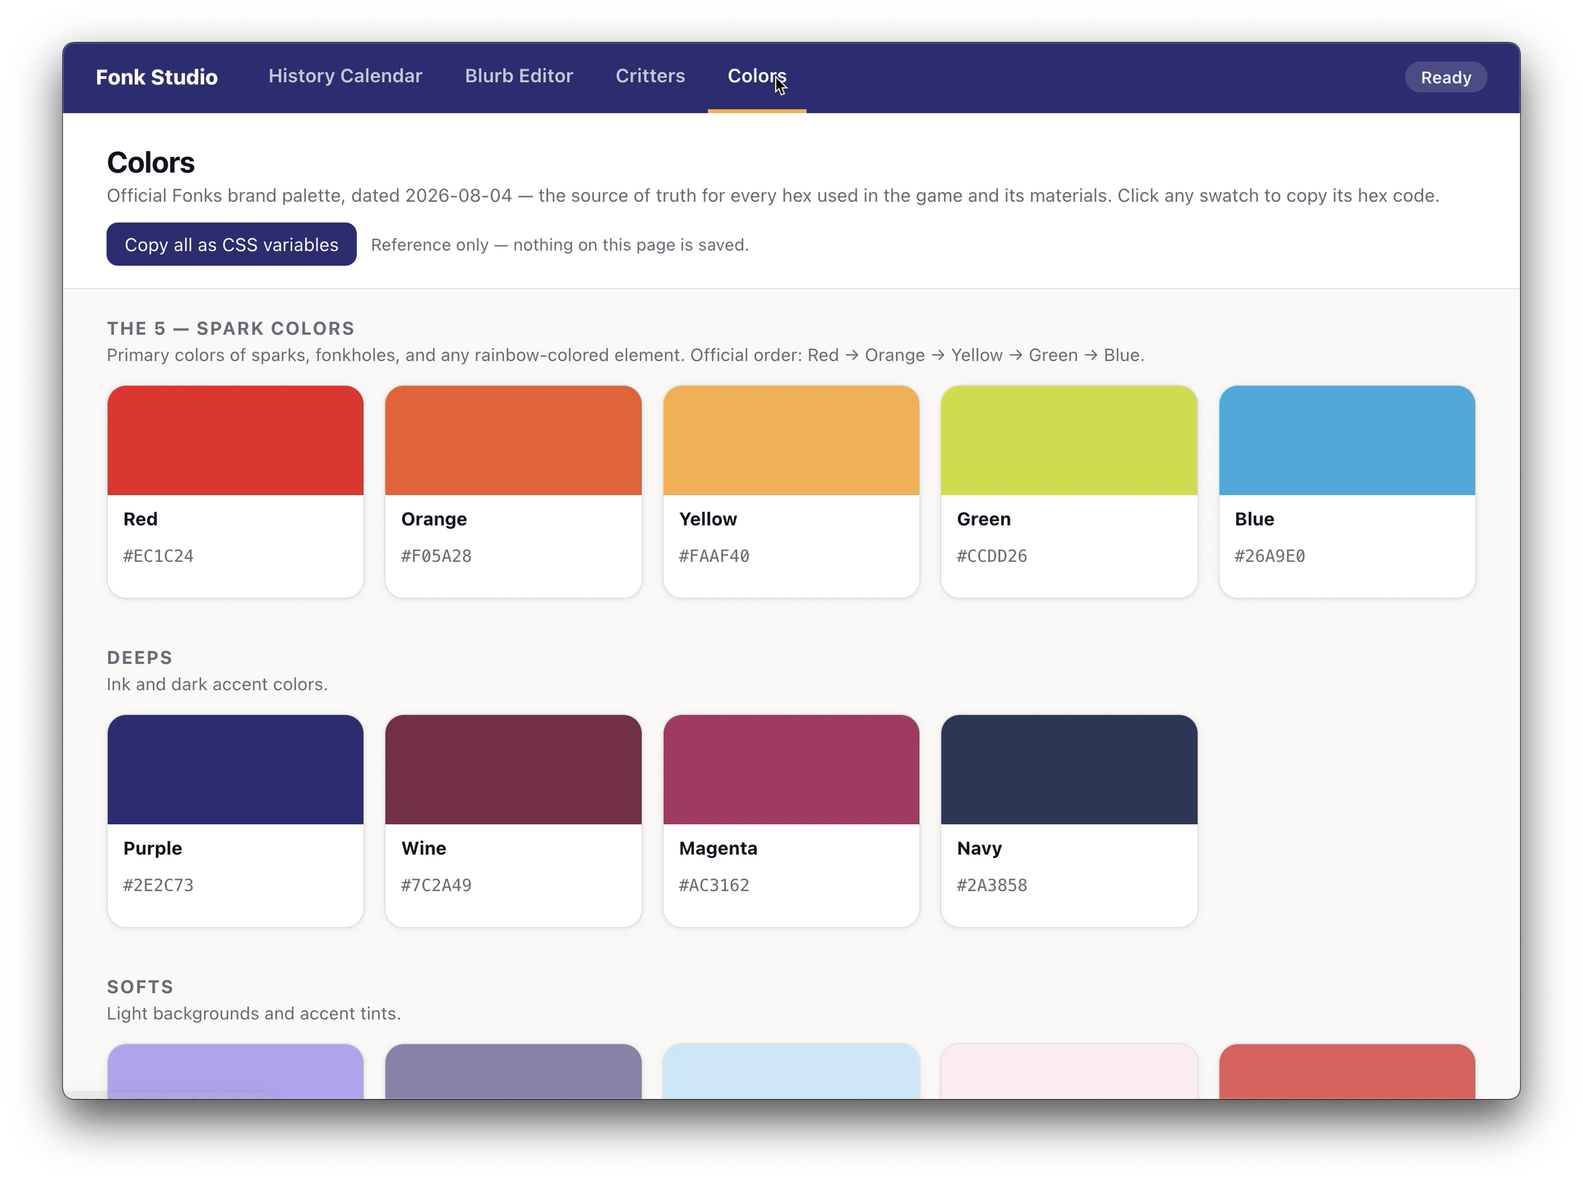Click the DEEPS section heading

click(x=139, y=658)
